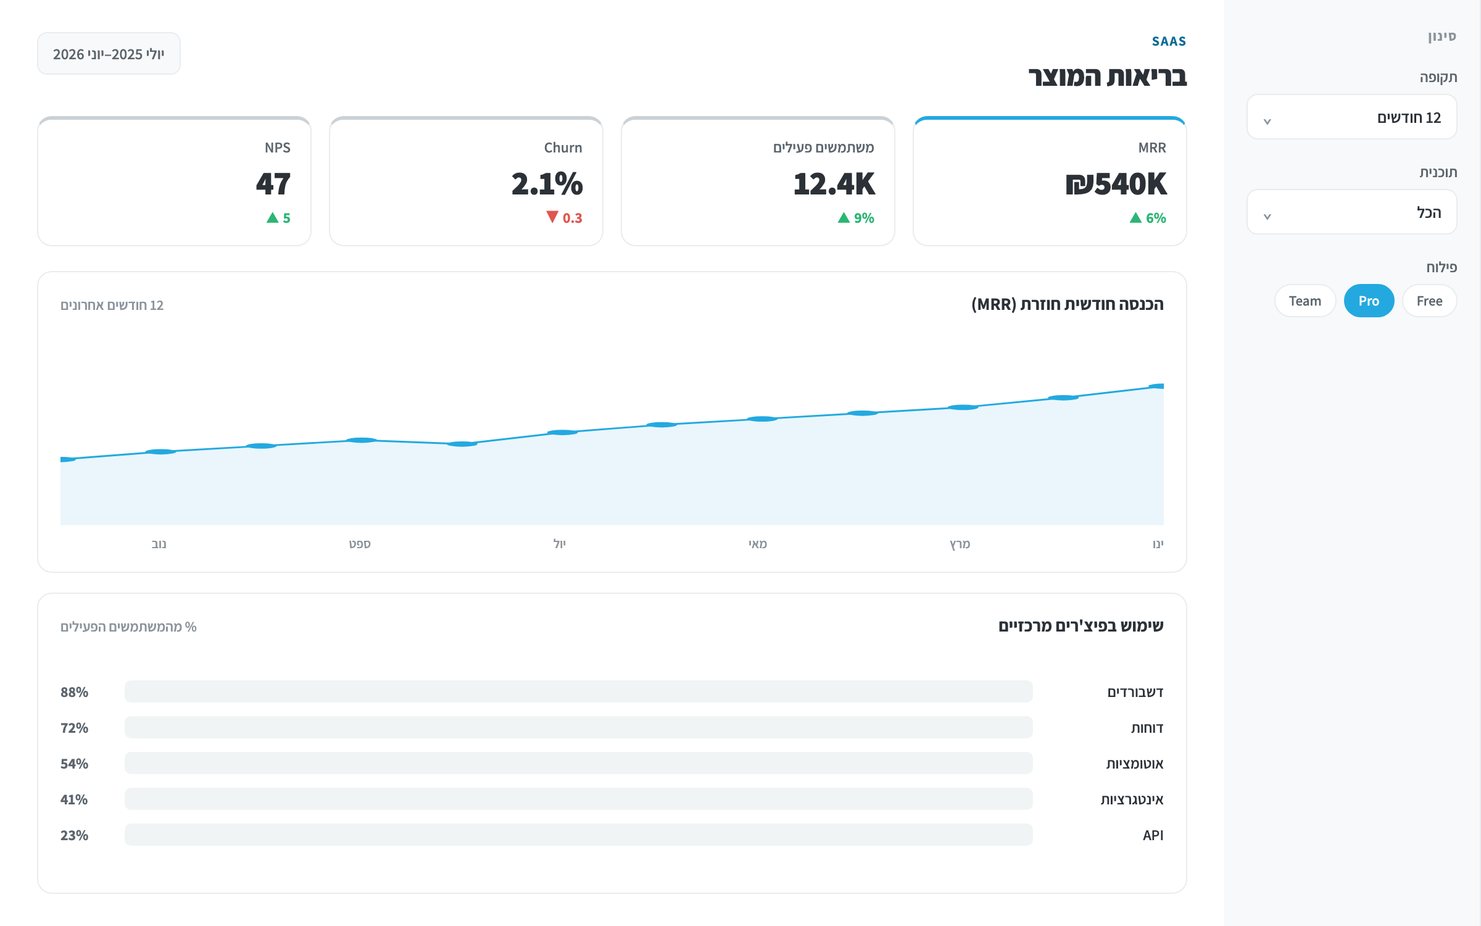This screenshot has width=1481, height=926.
Task: Open the תוכנית plan dropdown
Action: click(x=1351, y=212)
